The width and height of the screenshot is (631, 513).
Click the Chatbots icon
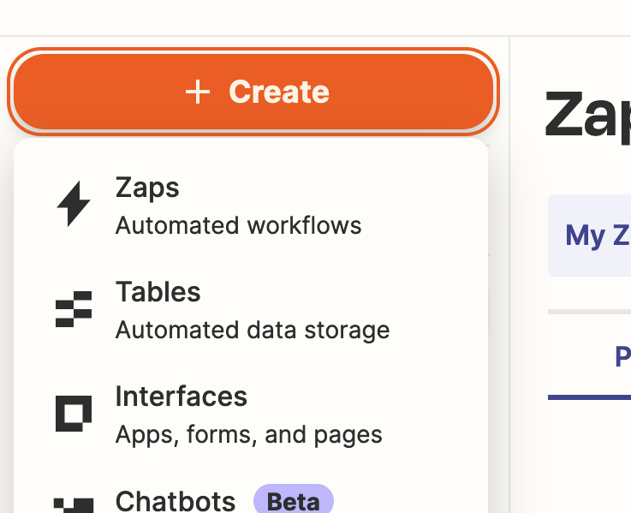(74, 506)
